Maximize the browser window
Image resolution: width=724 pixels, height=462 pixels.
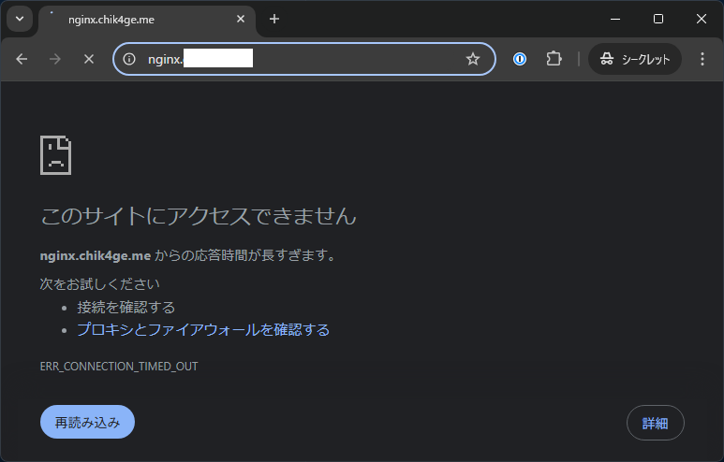(658, 19)
